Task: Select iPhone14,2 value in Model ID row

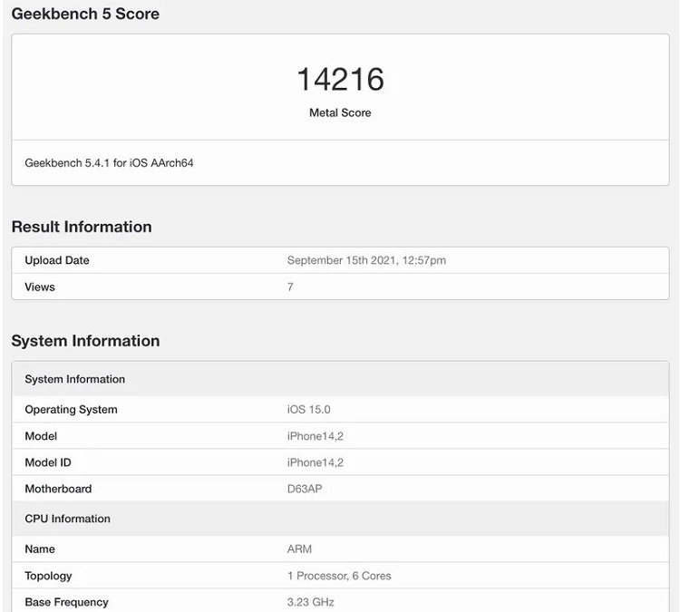Action: pos(316,462)
